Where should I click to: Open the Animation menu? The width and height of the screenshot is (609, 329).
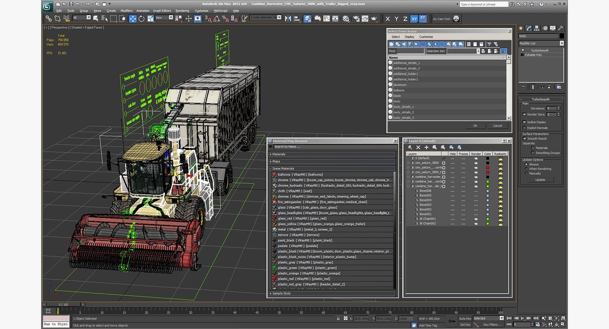(x=143, y=11)
